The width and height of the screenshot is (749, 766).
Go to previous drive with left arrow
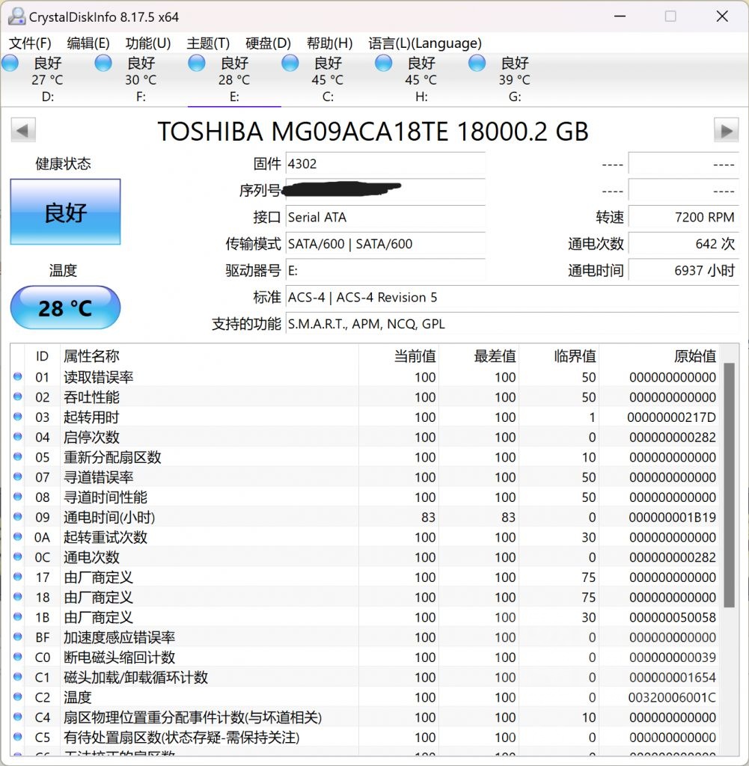click(x=23, y=131)
